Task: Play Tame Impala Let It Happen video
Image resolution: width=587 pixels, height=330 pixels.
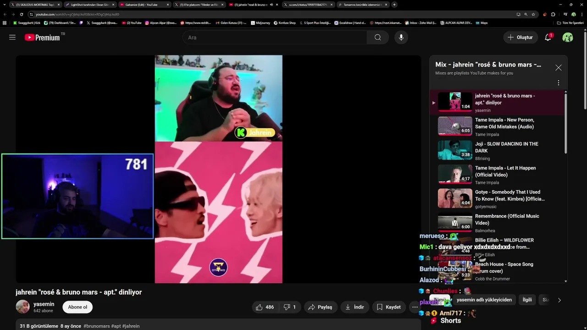Action: 497,175
